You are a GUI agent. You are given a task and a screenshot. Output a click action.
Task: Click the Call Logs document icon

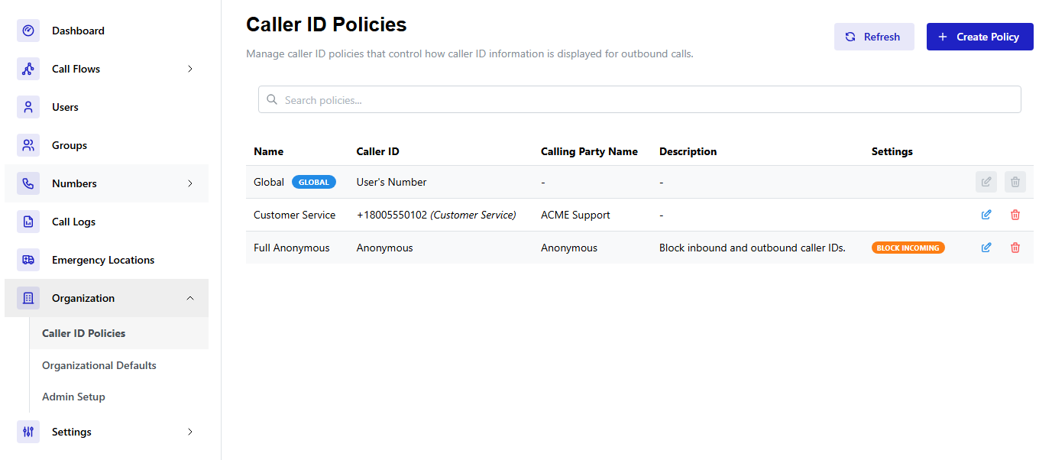(x=28, y=222)
